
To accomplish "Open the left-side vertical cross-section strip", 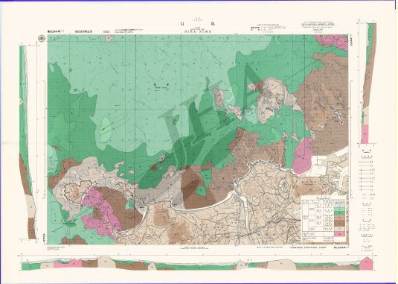I will tap(28, 142).
